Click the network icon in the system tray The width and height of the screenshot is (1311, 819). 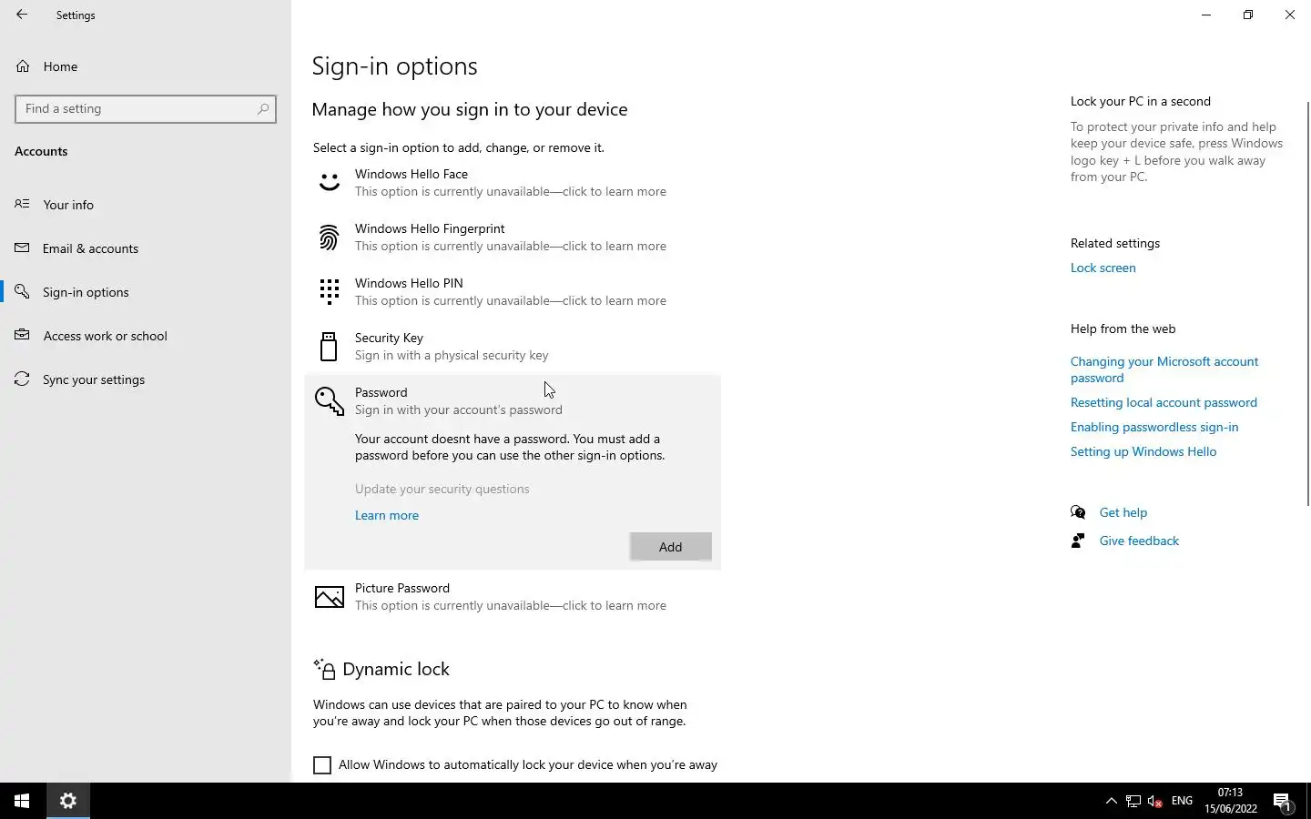(x=1133, y=801)
